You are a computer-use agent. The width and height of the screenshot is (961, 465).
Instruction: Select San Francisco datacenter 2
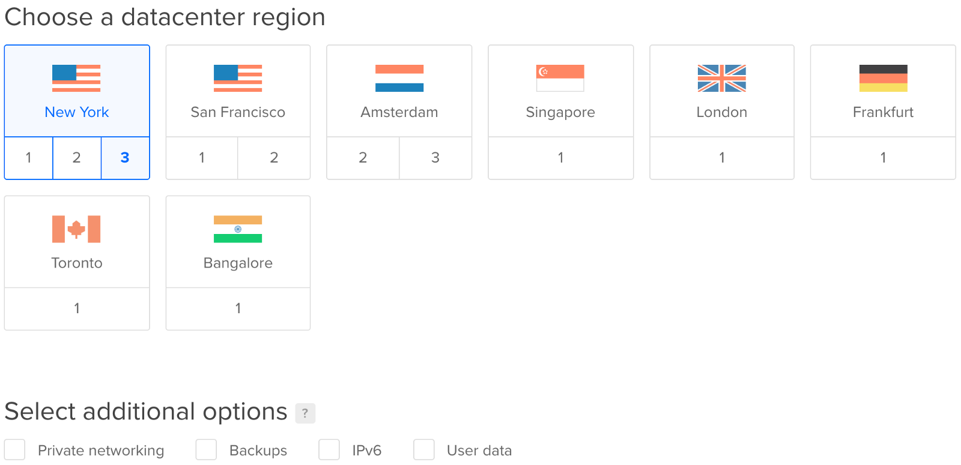(274, 158)
